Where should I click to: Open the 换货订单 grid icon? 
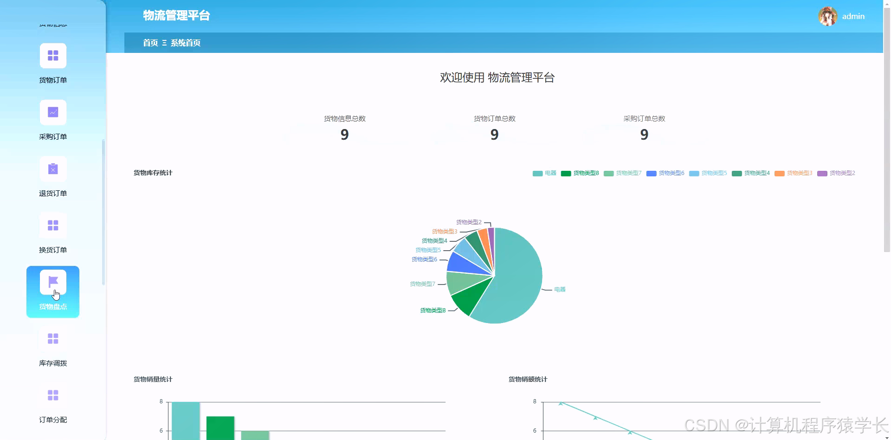point(53,226)
